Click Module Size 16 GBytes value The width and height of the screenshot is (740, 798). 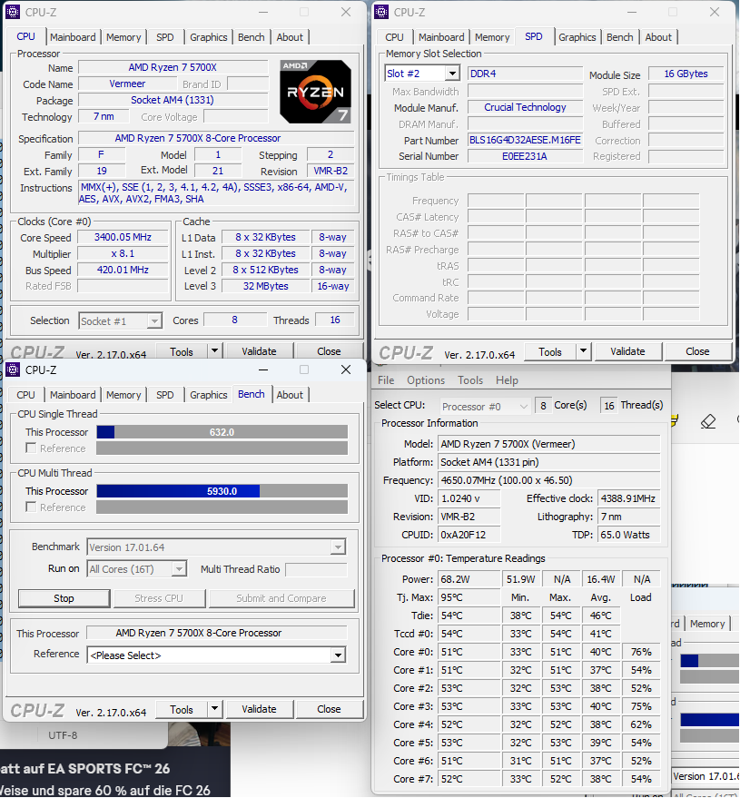pos(686,74)
